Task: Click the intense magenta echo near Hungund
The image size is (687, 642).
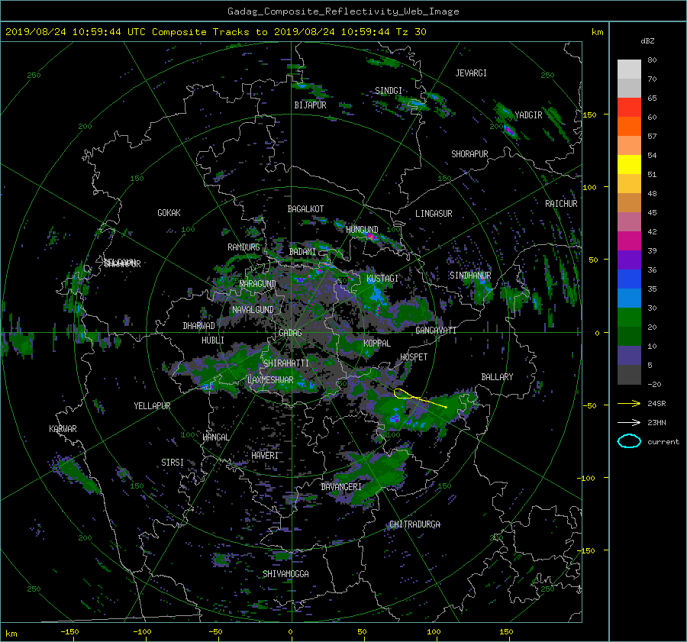Action: [x=372, y=237]
